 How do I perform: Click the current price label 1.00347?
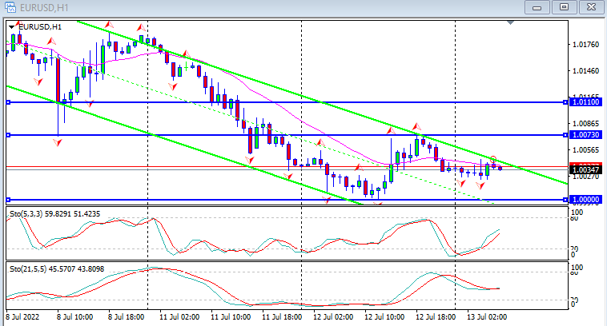(586, 170)
